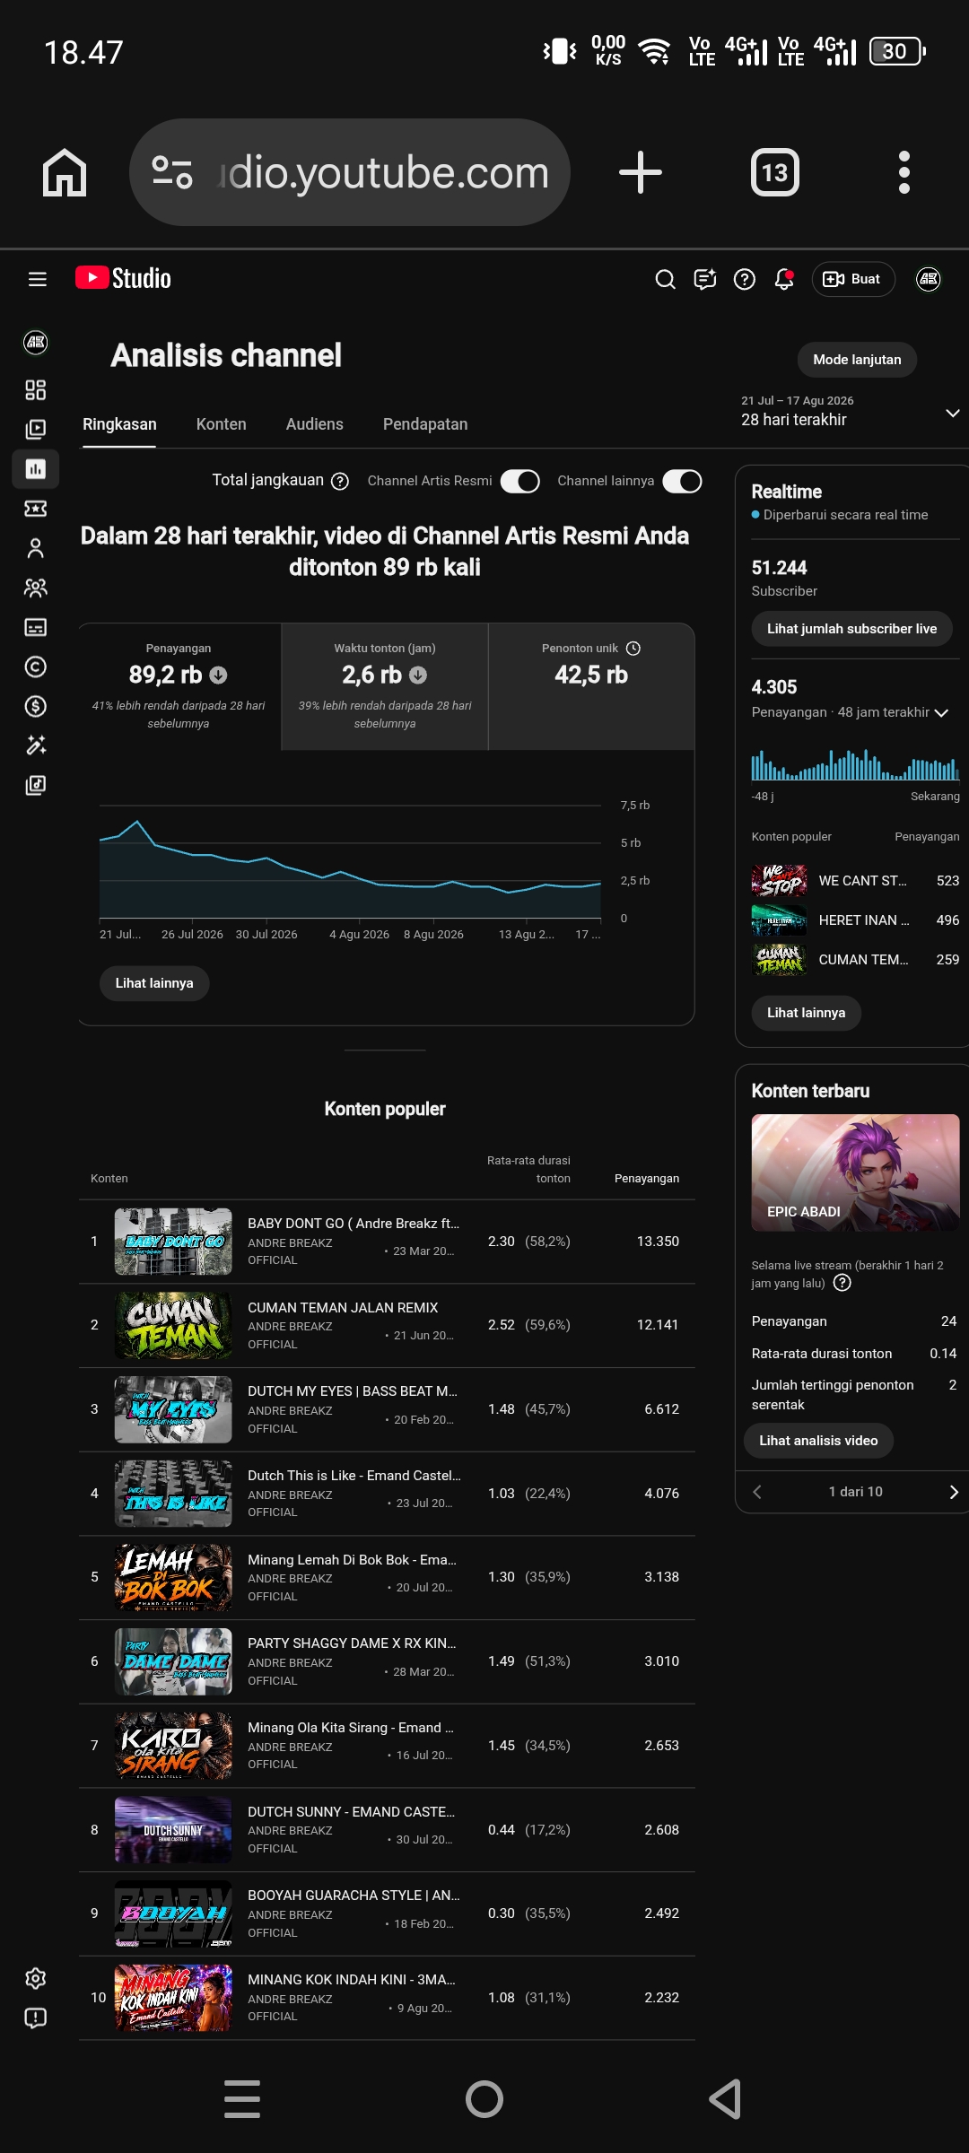
Task: Click Lihat jumlah subscriber live
Action: 851,629
